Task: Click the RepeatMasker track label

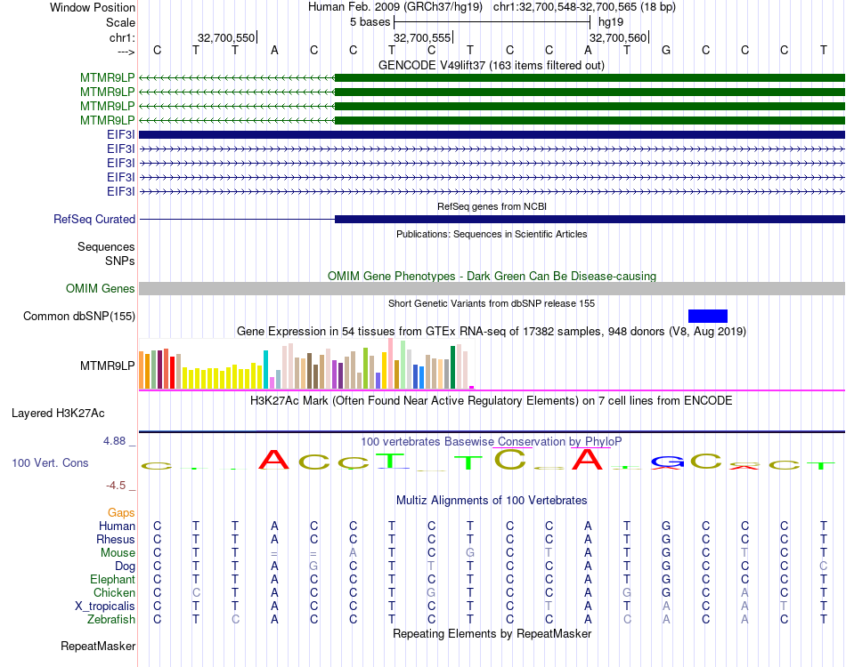Action: [x=98, y=646]
